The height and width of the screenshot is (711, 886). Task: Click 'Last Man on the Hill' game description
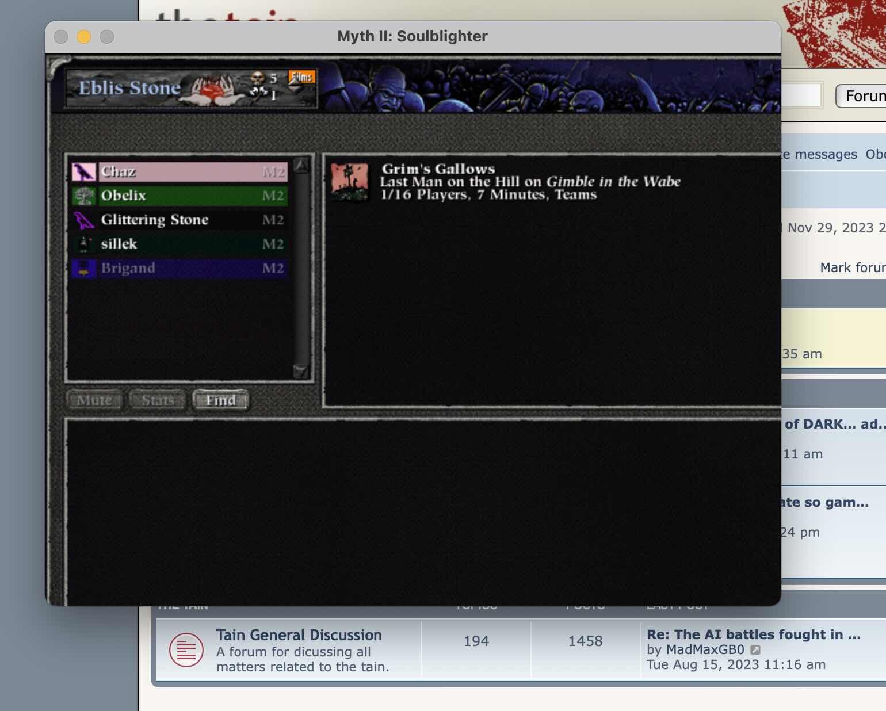(x=530, y=182)
